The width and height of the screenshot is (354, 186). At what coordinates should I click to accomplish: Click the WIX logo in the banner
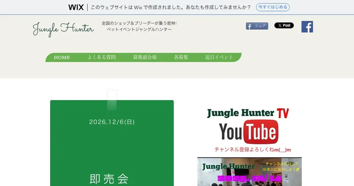(x=76, y=7)
